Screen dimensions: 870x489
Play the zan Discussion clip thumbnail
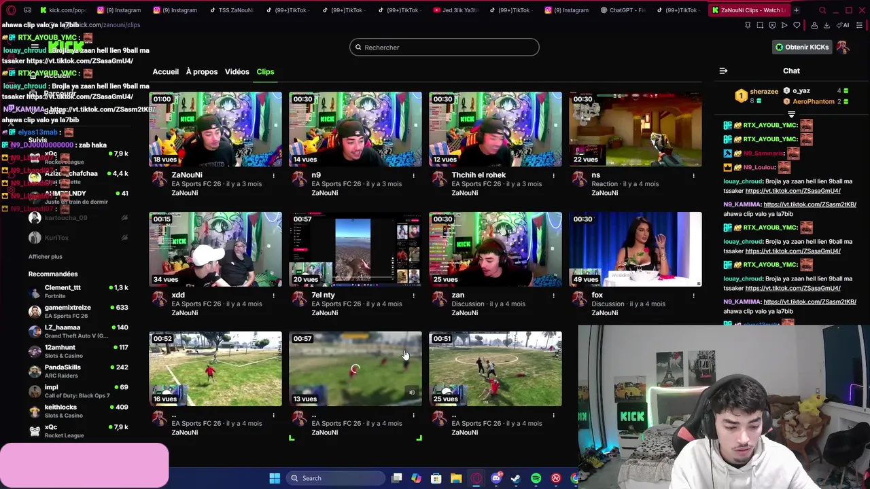pyautogui.click(x=495, y=249)
